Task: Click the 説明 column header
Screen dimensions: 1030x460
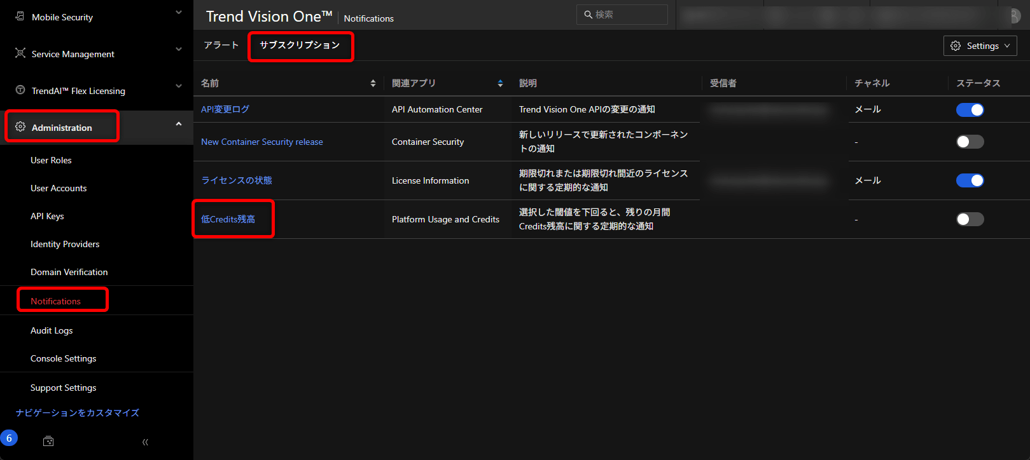Action: pos(528,83)
